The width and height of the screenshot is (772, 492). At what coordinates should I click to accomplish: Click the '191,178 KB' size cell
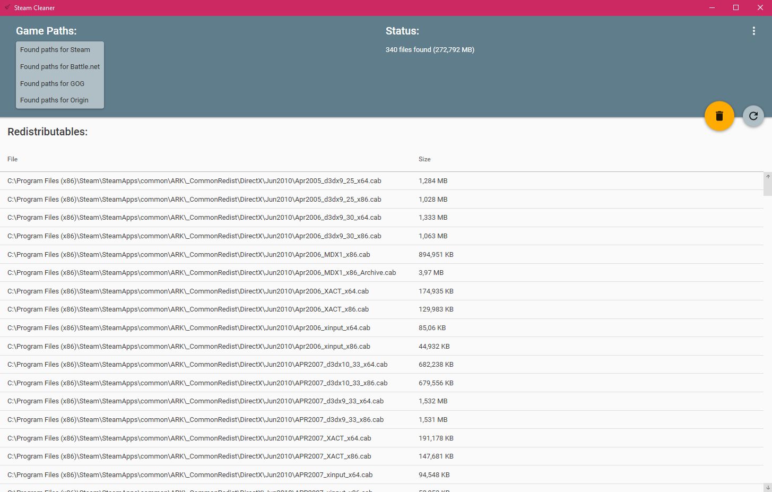tap(436, 438)
